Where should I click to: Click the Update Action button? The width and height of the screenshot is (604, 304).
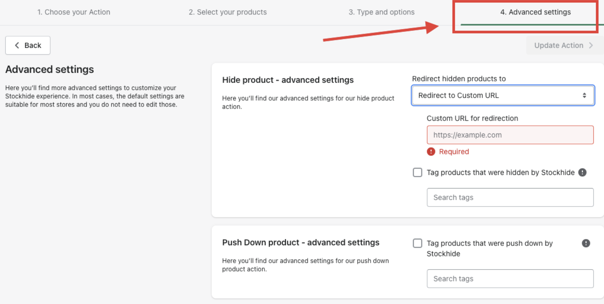(x=559, y=45)
